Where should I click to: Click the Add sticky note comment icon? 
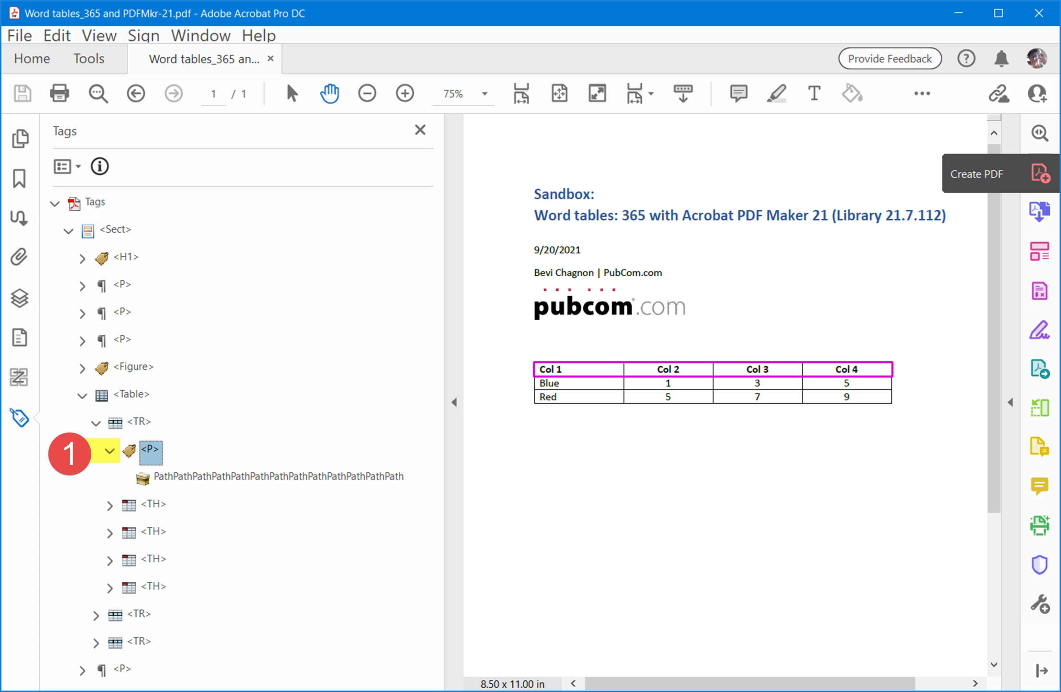pyautogui.click(x=738, y=94)
